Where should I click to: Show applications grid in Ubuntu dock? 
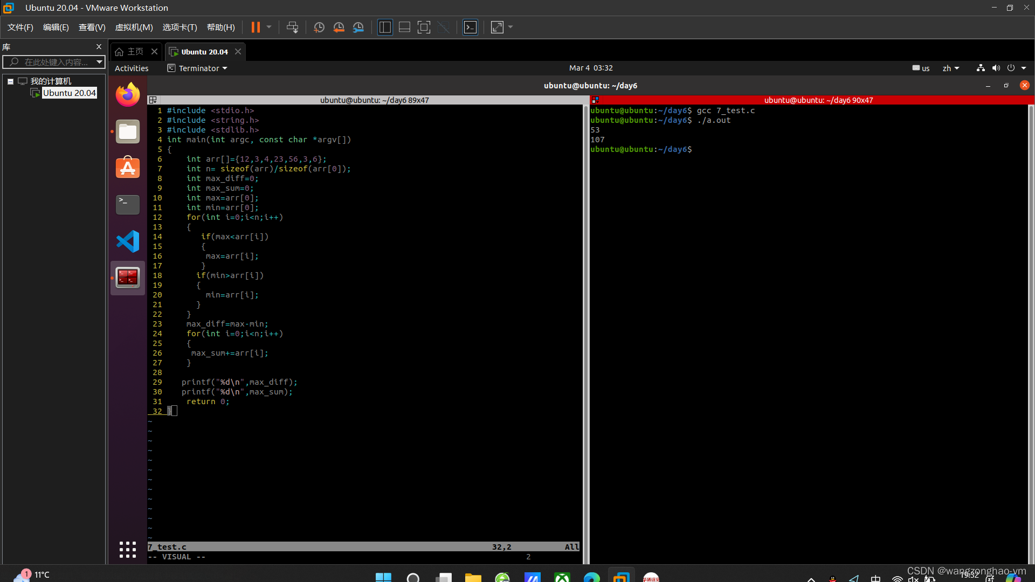[128, 550]
